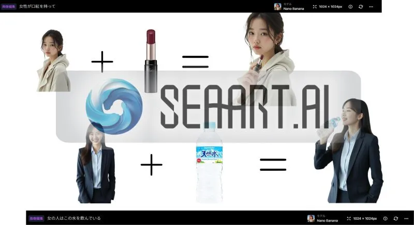Screen dimensions: 414x225
Task: Select the prompt text 女性が口紅を持って
Action: click(37, 6)
